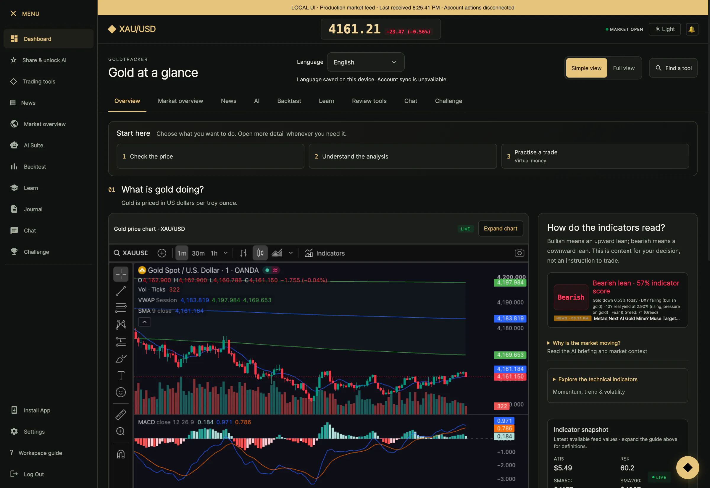Screen dimensions: 710x488
Task: Open Share & unlock AI star item
Action: coord(48,60)
